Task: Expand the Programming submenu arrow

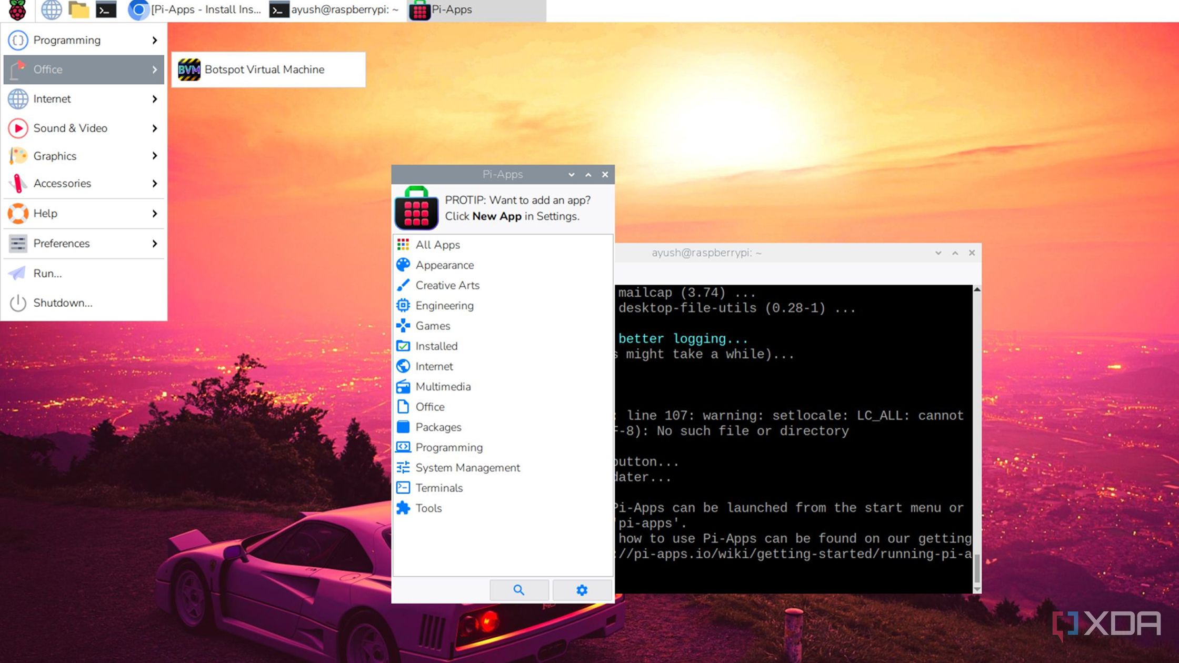Action: coord(154,40)
